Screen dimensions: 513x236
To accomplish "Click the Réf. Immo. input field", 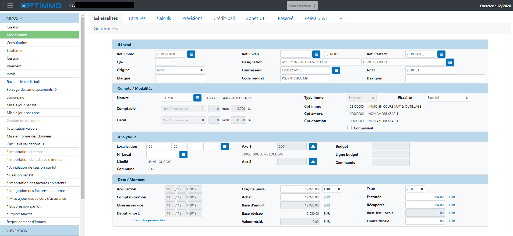I will [170, 54].
